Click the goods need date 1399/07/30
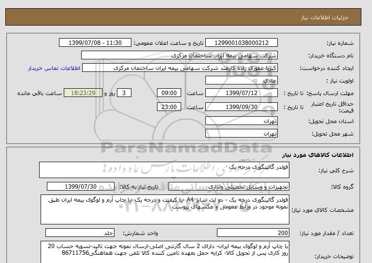The height and width of the screenshot is (263, 372). pos(80,186)
